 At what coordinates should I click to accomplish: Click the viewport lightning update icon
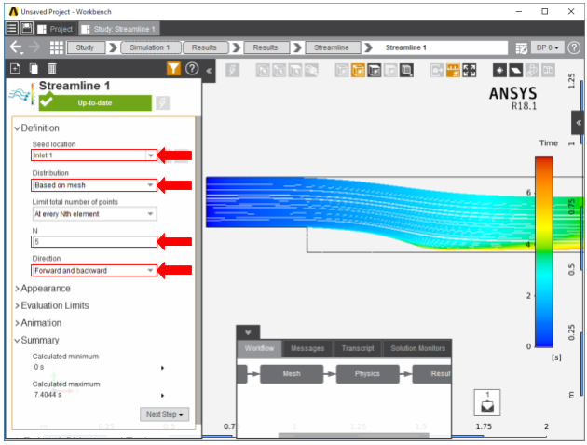coord(233,71)
